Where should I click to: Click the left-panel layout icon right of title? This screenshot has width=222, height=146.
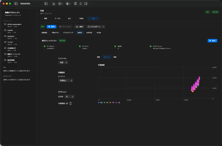click(46, 4)
